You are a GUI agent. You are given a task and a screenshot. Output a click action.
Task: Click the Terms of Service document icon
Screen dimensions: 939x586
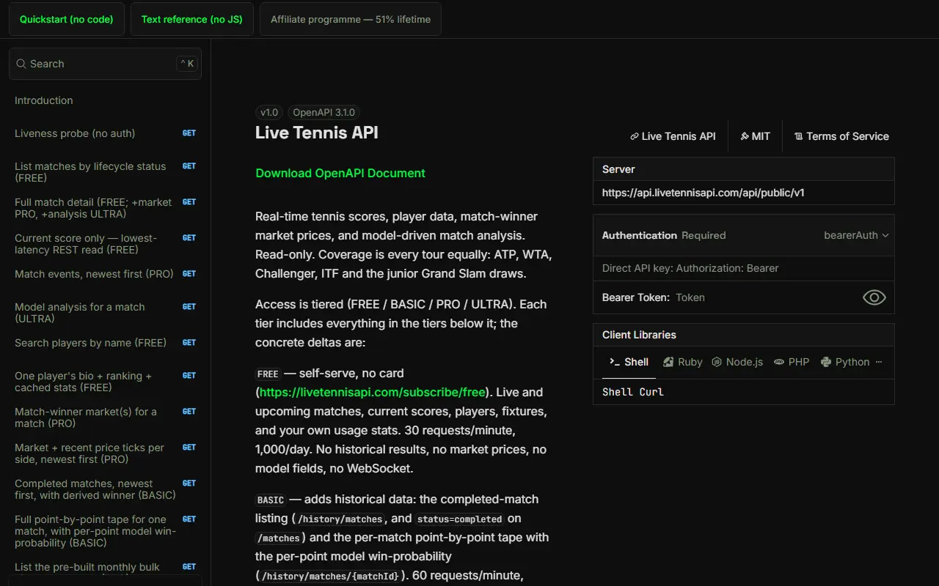[x=798, y=136]
